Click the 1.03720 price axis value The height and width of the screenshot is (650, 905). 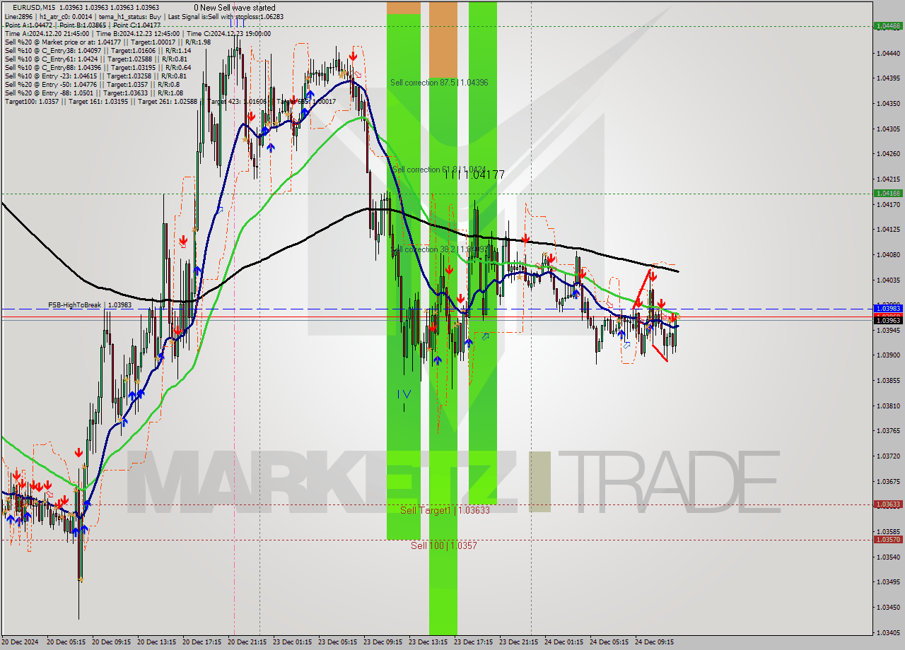(888, 456)
